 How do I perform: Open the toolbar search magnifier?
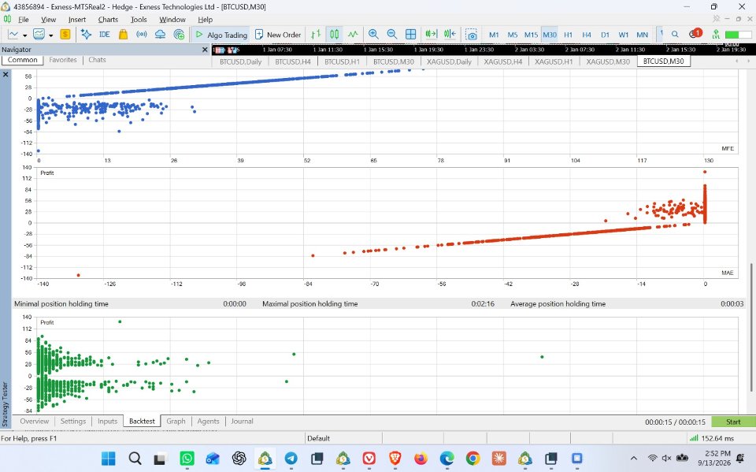click(x=675, y=34)
